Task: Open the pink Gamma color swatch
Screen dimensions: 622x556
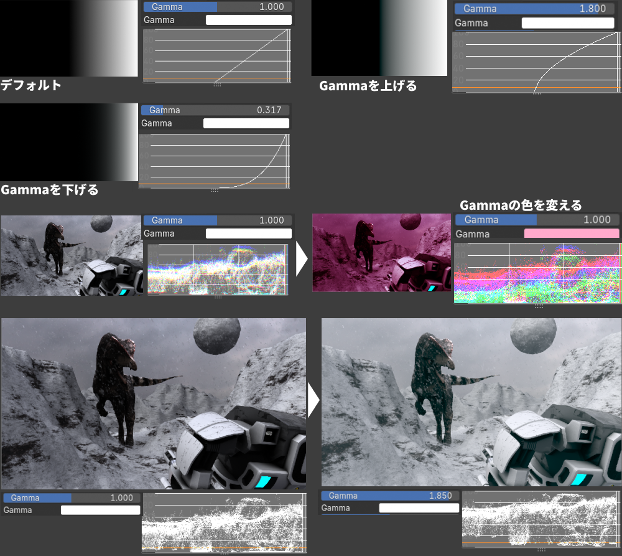Action: tap(572, 233)
